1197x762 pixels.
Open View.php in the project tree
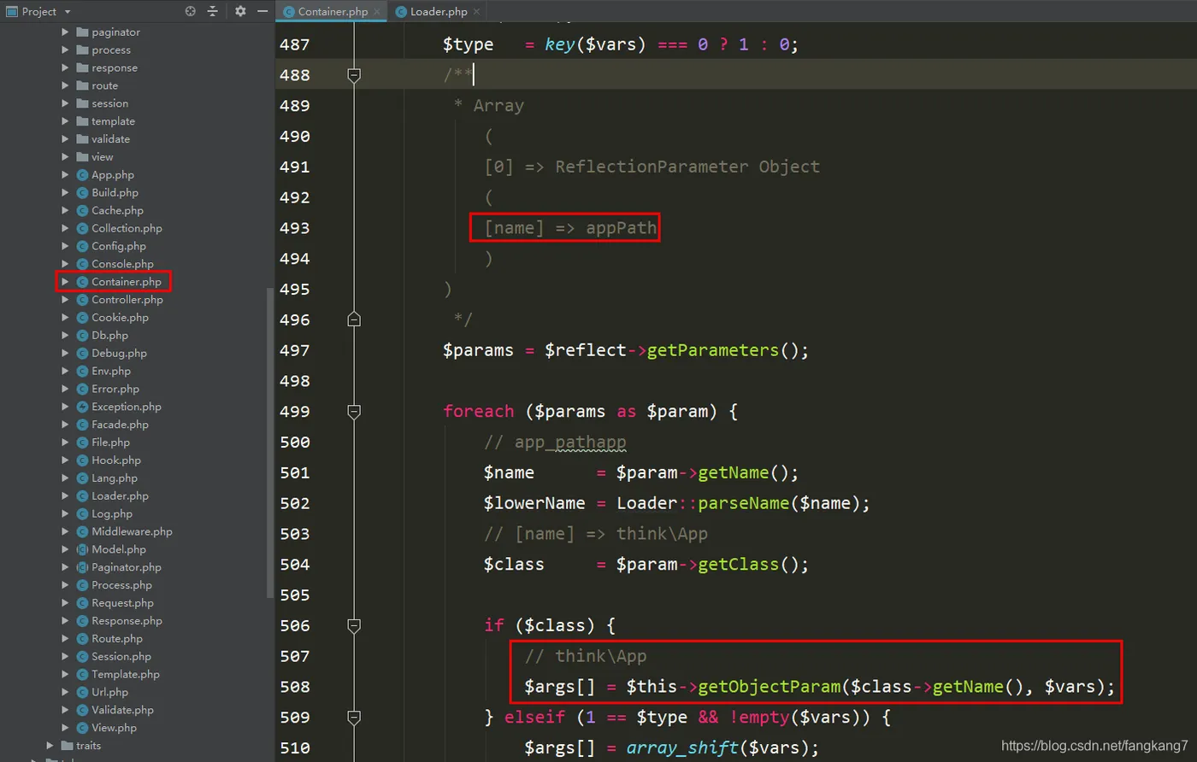(114, 728)
